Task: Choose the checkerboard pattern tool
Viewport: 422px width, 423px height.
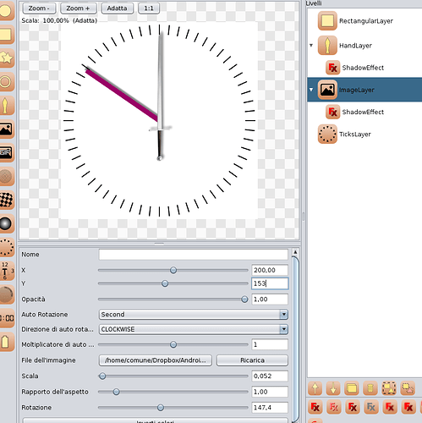Action: pyautogui.click(x=6, y=200)
